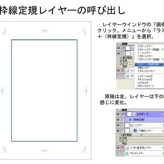Expand 定規 group in レイヤー2 panel
This screenshot has width=164, height=164.
[118, 138]
